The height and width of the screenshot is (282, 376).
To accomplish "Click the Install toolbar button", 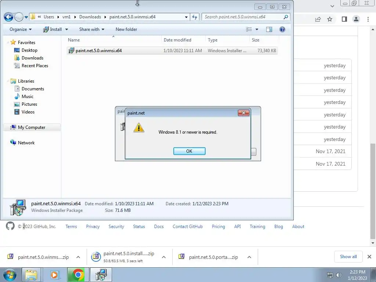I will click(53, 29).
